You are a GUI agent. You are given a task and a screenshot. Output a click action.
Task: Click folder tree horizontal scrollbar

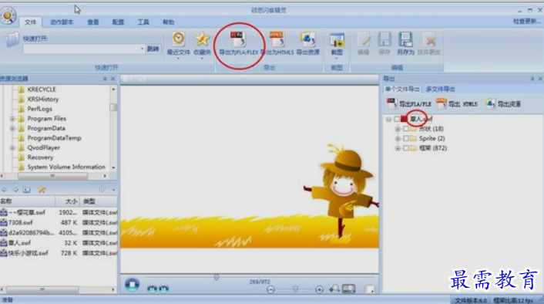coord(52,176)
